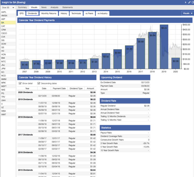Click the Date column header
Screen dimensions: 194x177
[44, 88]
